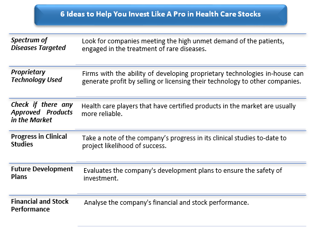The image size is (323, 229).
Task: Select 'Proprietary Technology Used' heading
Action: coord(37,76)
